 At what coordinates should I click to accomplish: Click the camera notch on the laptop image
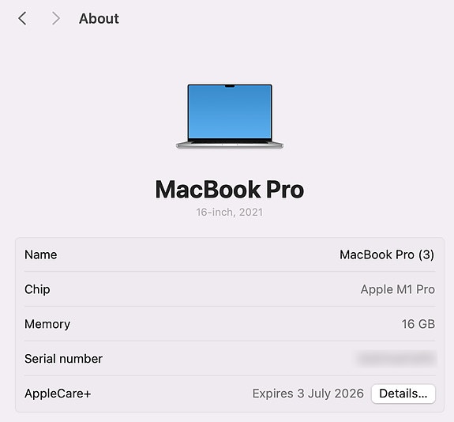pyautogui.click(x=230, y=86)
